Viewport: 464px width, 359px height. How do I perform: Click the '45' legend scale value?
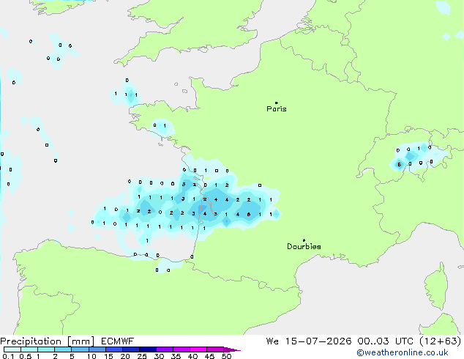click(x=209, y=356)
